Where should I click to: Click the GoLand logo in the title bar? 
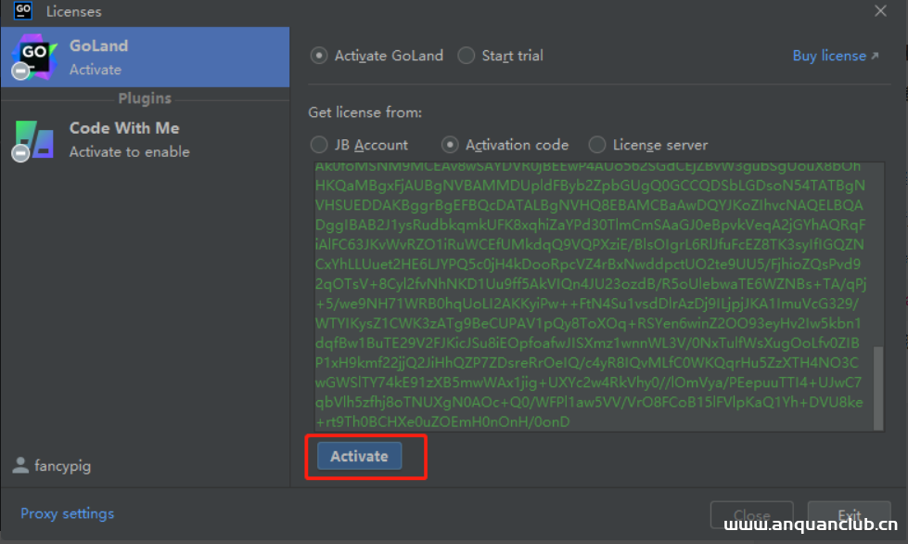(x=24, y=11)
